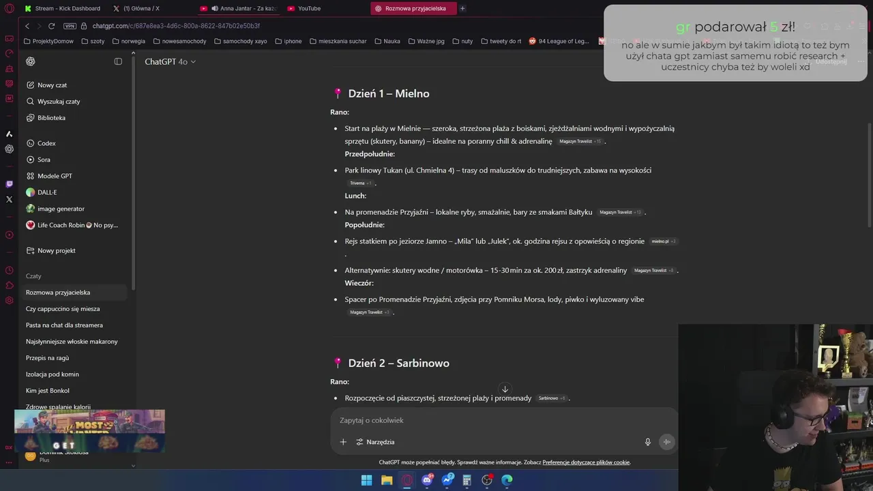
Task: Open a new browser tab
Action: pos(462,8)
